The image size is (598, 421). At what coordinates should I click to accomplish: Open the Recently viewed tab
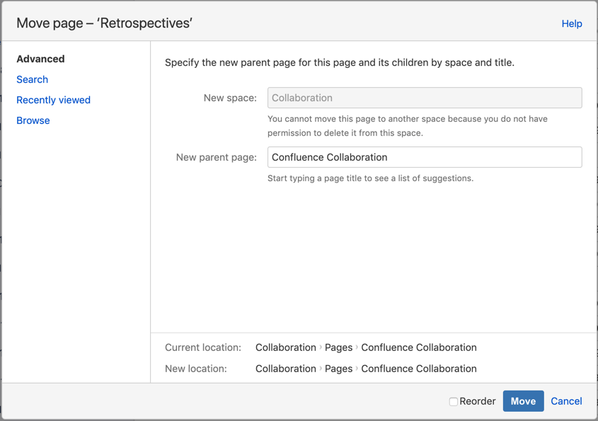tap(53, 100)
